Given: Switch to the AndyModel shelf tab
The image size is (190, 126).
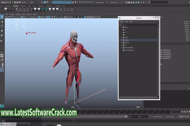Looking at the screenshot, I should (x=8, y=6).
